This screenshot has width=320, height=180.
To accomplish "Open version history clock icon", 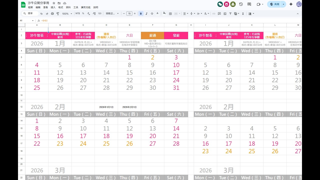I will 241,4.
